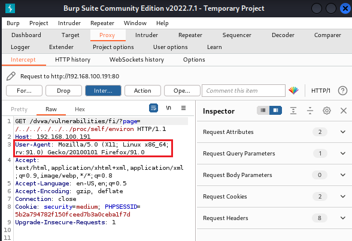The width and height of the screenshot is (352, 241).
Task: Switch to the Logger tab
Action: [20, 47]
